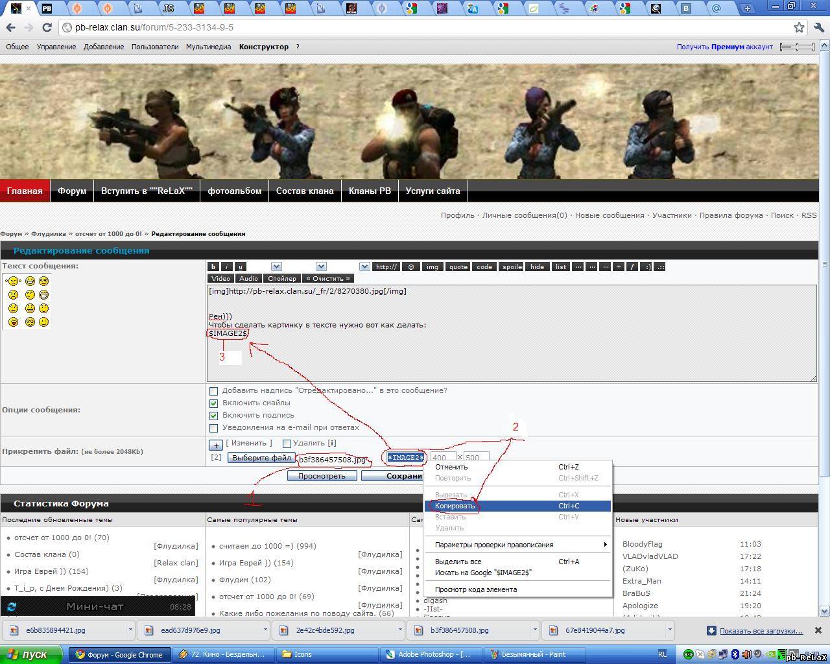Click the 'Получить Премиум аккаунт' link
Viewport: 830px width, 664px height.
[x=725, y=47]
